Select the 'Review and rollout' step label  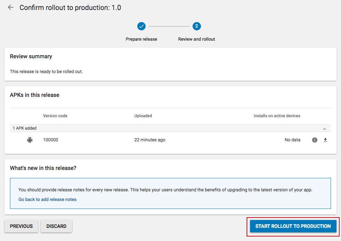196,39
